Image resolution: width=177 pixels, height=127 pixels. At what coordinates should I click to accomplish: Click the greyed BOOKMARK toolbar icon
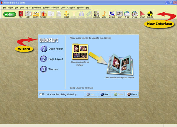point(81,14)
